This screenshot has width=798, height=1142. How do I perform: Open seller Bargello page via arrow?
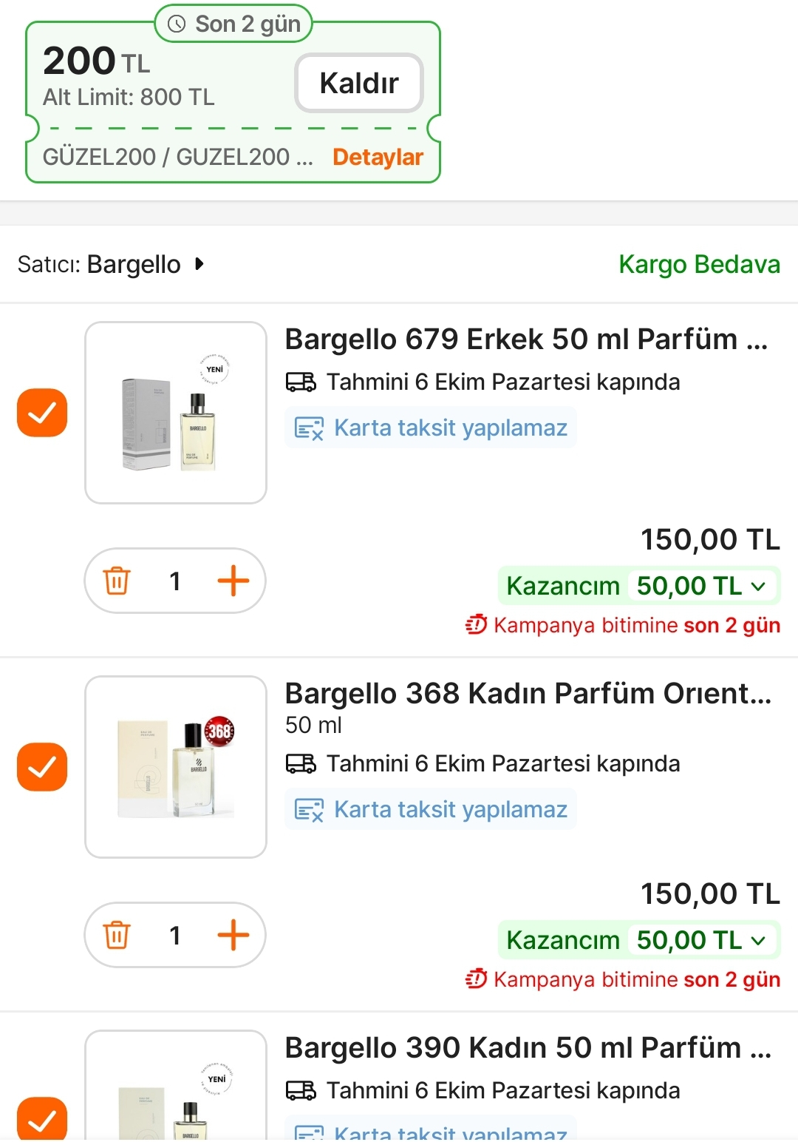point(199,264)
